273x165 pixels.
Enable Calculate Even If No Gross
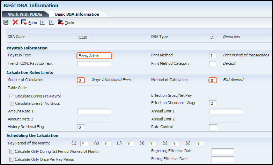12,103
